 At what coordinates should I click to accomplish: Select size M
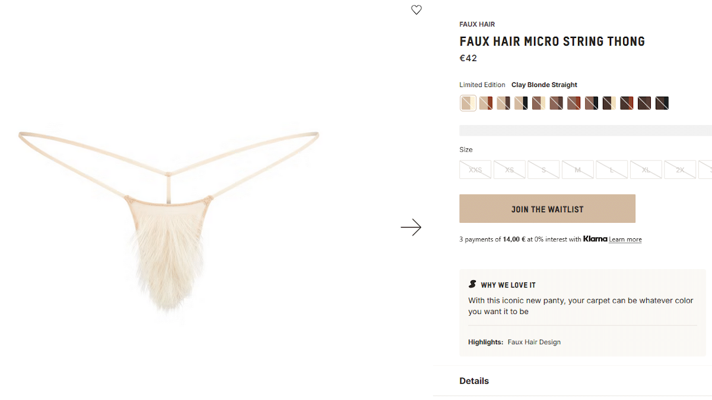(578, 170)
